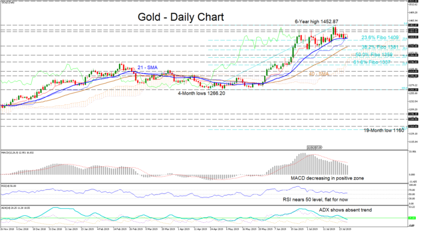Image resolution: width=421 pixels, height=232 pixels.
Task: Click the 21 - SMA line label
Action: click(x=148, y=68)
